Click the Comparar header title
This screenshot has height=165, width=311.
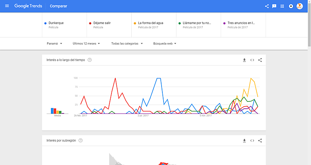[x=58, y=6]
